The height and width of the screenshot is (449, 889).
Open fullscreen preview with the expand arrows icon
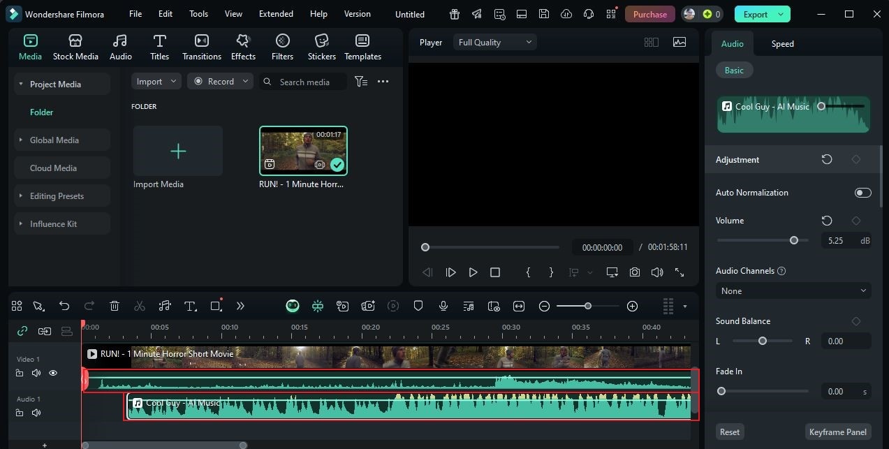[x=679, y=272]
